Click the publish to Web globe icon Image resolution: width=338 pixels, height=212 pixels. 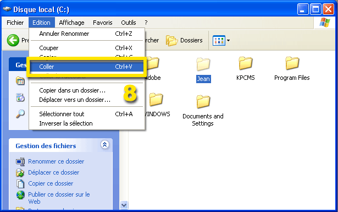tap(20, 195)
